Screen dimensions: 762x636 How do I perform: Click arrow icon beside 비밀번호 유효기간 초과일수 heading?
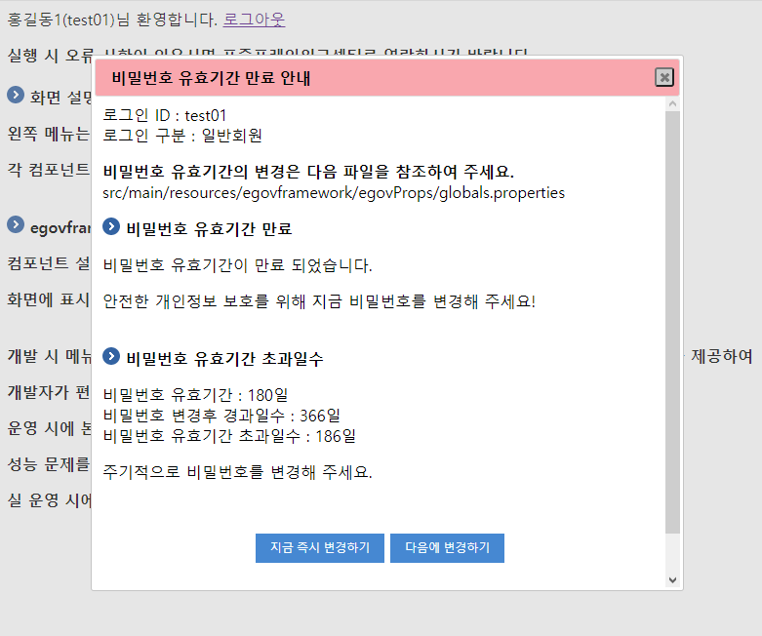[x=111, y=357]
